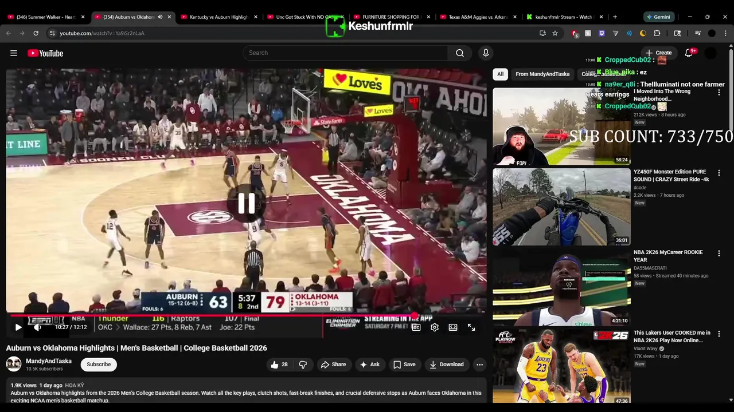Open a new browser tab
Viewport: 734px width, 412px height.
(x=615, y=17)
